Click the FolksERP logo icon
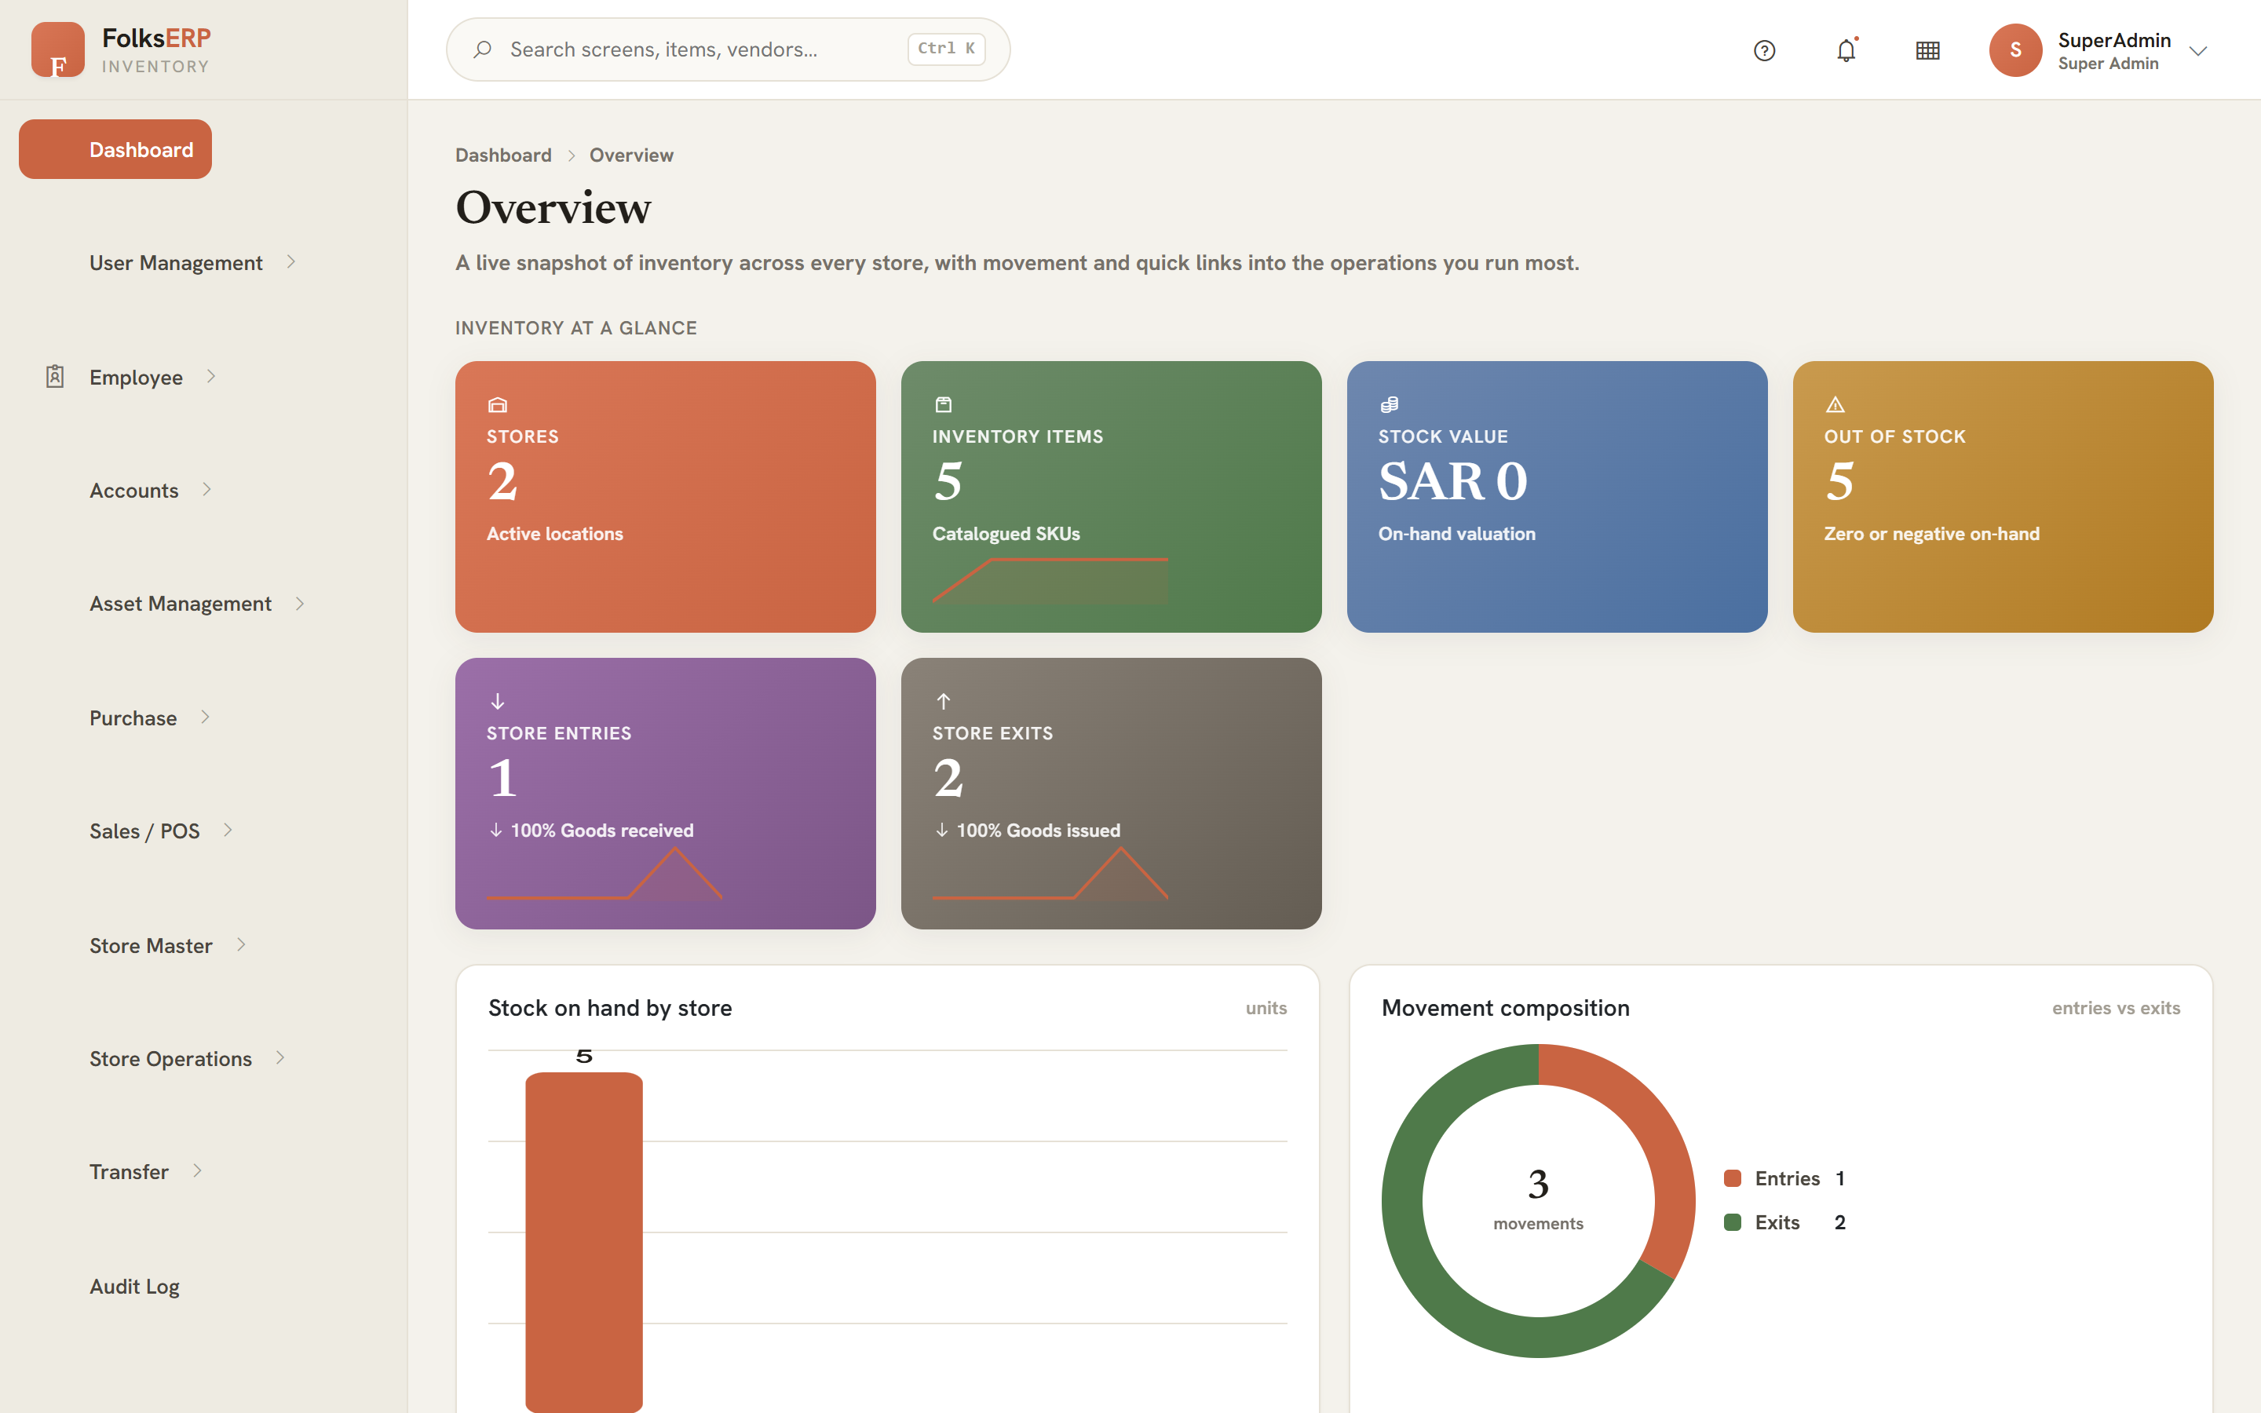 coord(57,49)
